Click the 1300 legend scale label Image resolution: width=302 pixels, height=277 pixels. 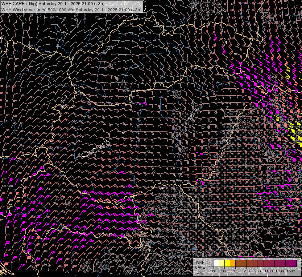[280, 271]
